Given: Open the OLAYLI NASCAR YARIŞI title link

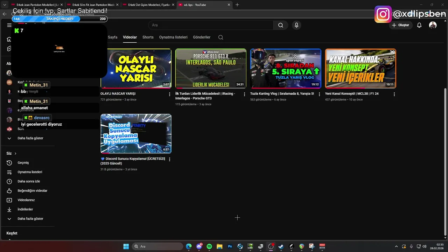Looking at the screenshot, I should click(118, 94).
